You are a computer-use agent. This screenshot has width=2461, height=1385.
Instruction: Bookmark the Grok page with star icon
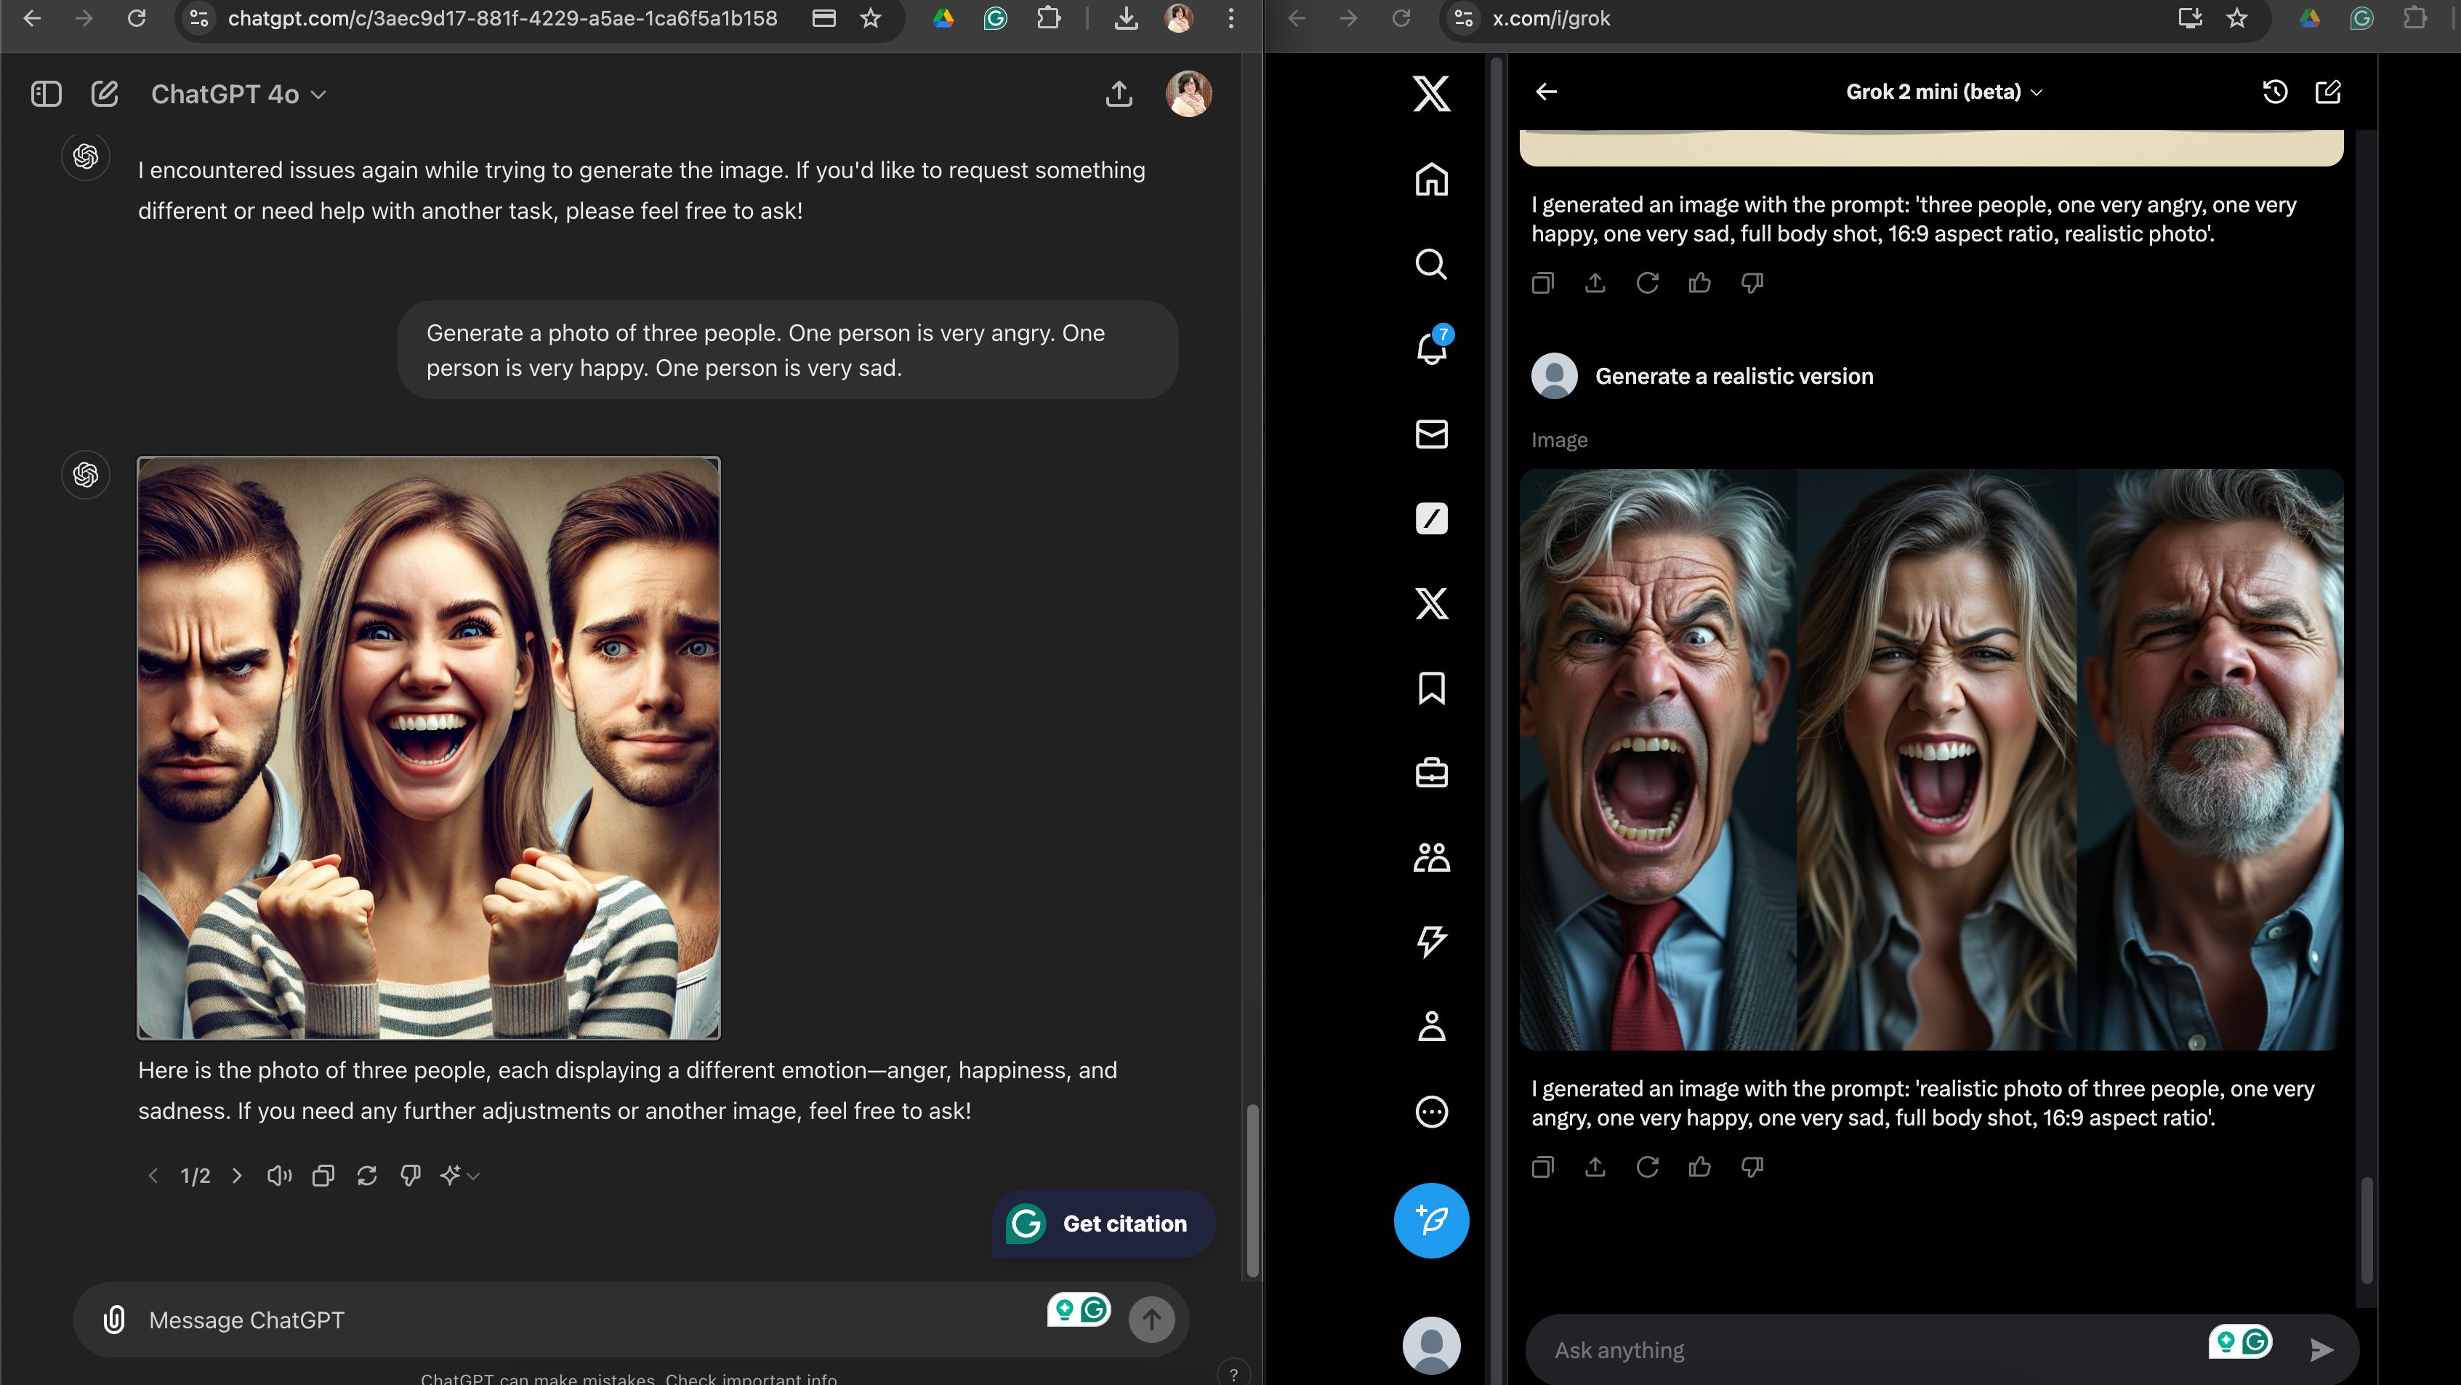pyautogui.click(x=2236, y=18)
